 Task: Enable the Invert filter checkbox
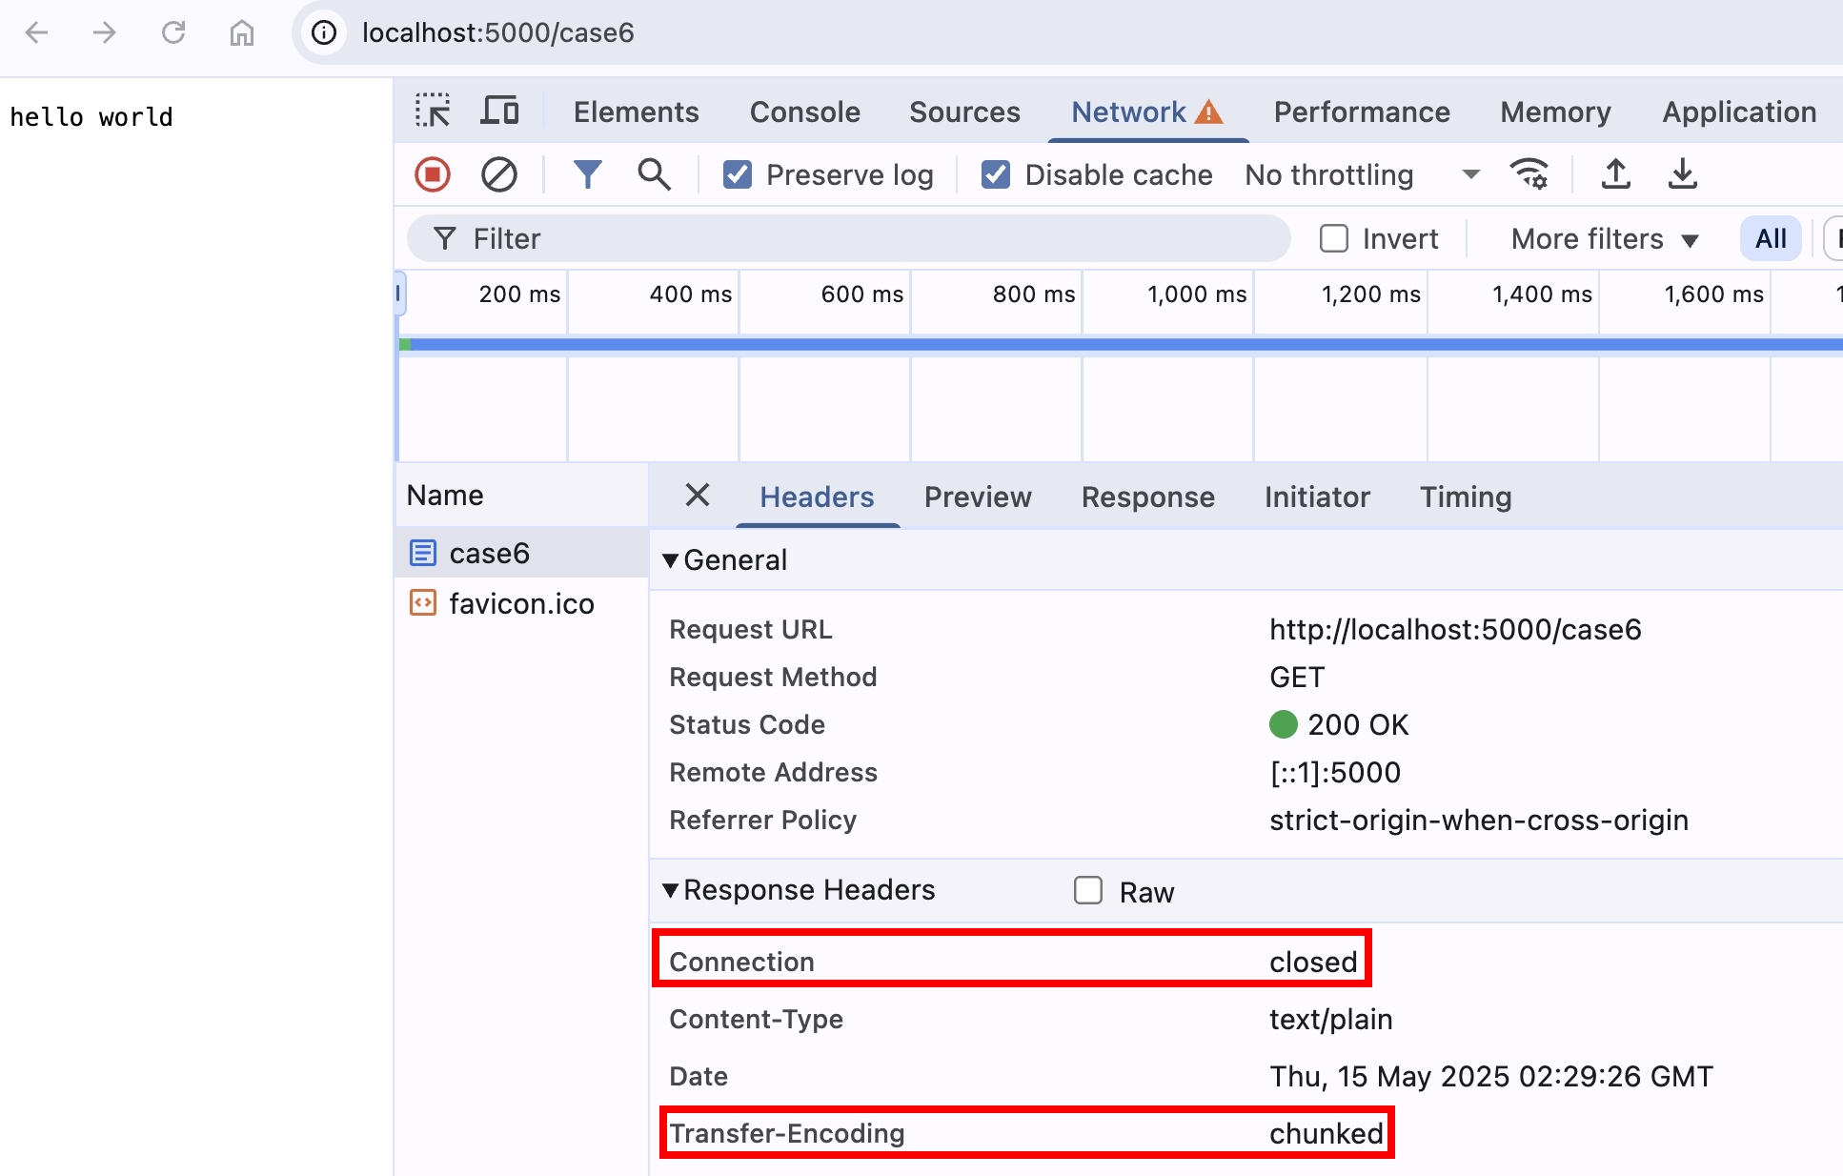point(1334,238)
